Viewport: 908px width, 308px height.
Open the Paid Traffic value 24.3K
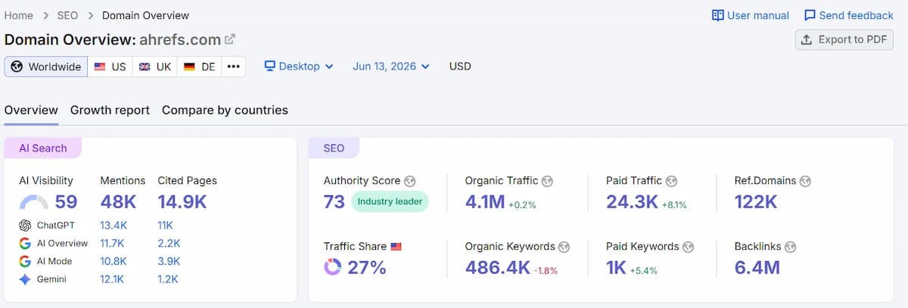pos(632,202)
